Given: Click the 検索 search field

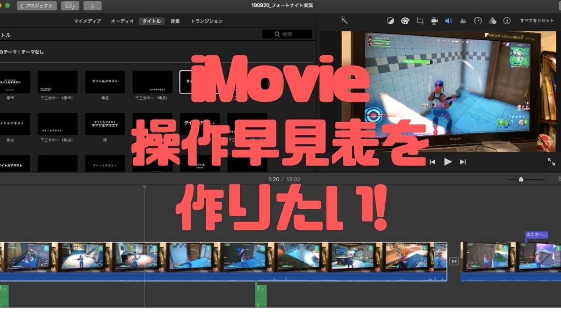Looking at the screenshot, I should coord(287,34).
